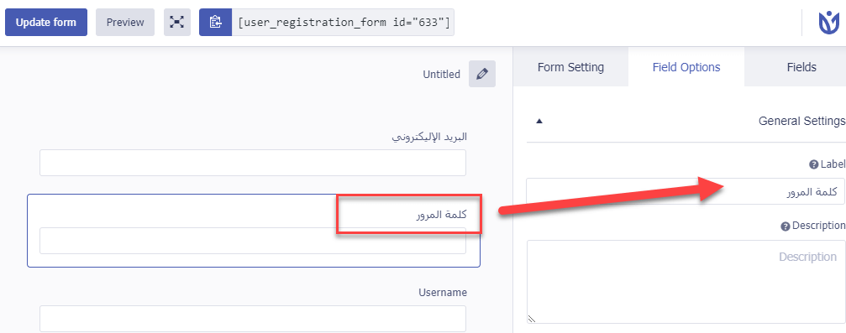Collapse the General Settings section arrow
This screenshot has width=846, height=333.
[539, 122]
